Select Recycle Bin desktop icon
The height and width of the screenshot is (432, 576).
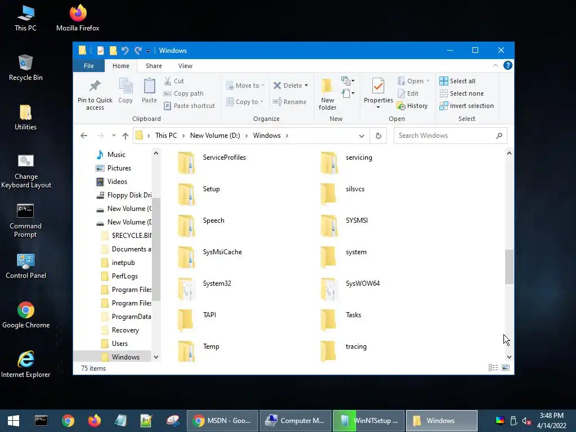[x=26, y=68]
